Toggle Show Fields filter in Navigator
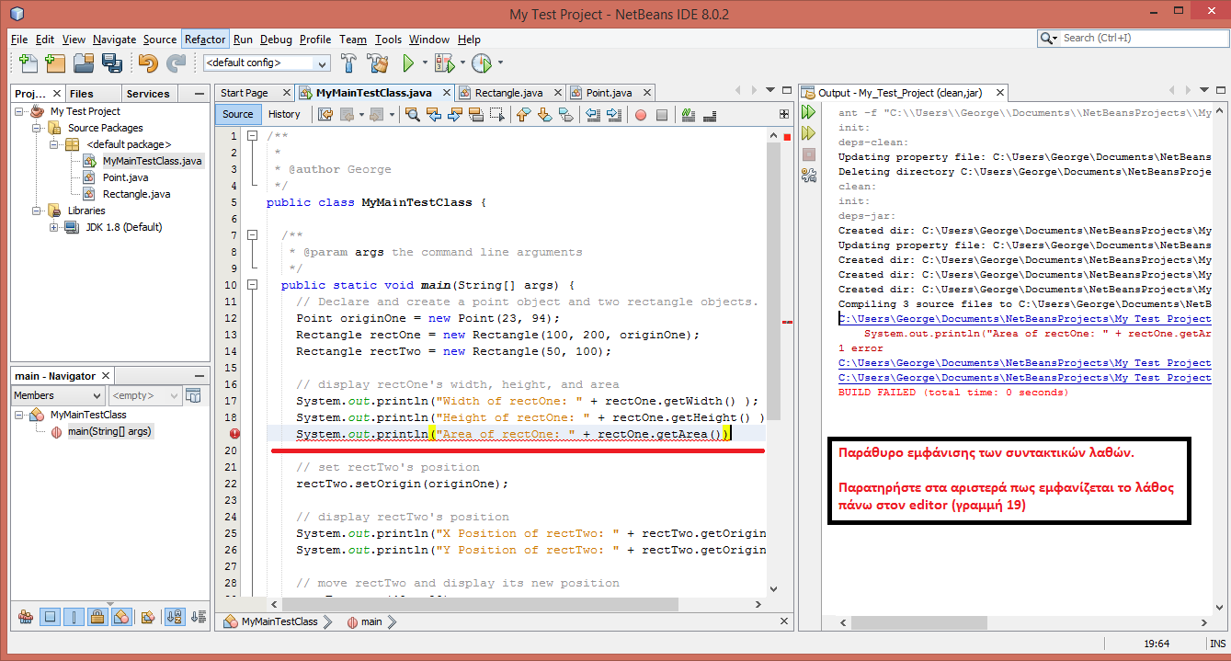Viewport: 1231px width, 661px height. coord(50,617)
